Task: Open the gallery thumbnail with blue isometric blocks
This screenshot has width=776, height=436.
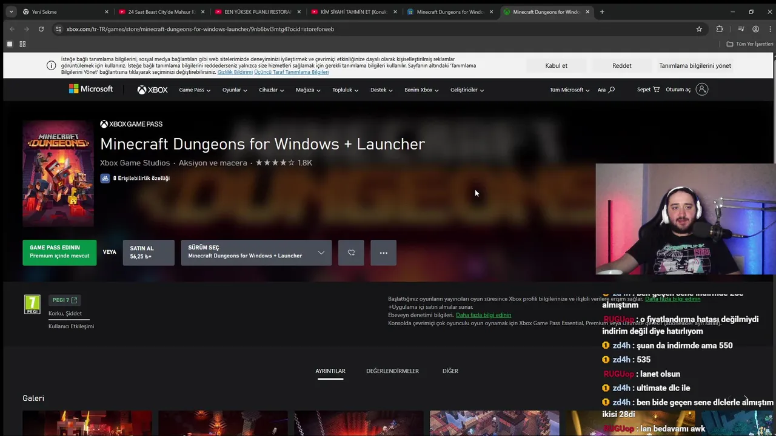Action: click(x=495, y=423)
